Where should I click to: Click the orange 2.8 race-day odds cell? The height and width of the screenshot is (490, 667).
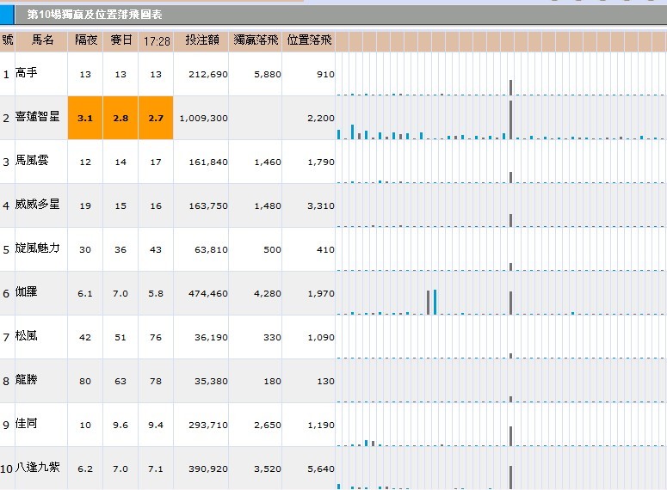point(120,118)
